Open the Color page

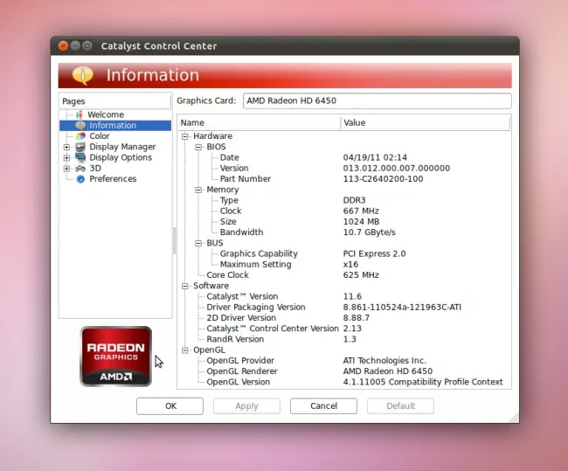click(x=100, y=136)
